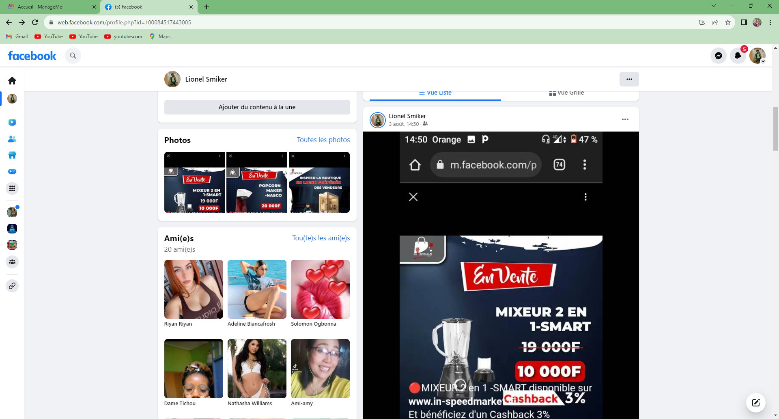Viewport: 779px width, 419px height.
Task: Open Friends icon in left sidebar
Action: tap(12, 139)
